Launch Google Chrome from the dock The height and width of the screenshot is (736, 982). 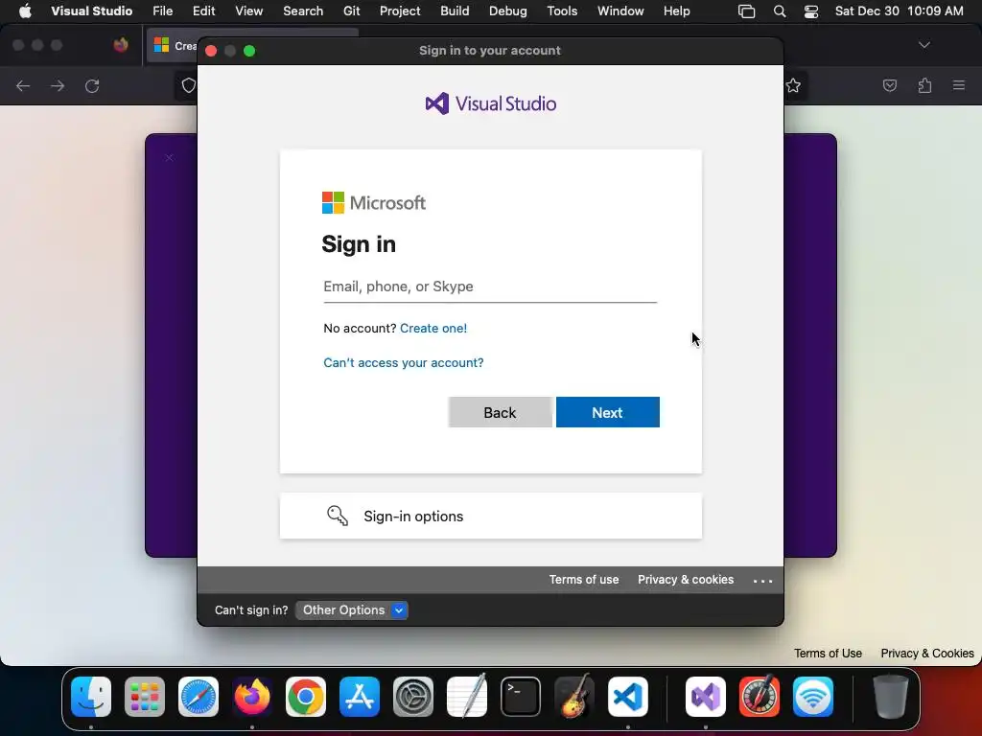point(306,697)
